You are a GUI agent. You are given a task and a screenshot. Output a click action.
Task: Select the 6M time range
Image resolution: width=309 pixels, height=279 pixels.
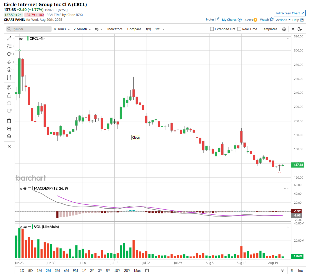(x=66, y=271)
